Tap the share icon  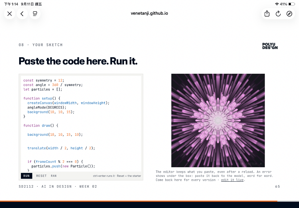[267, 13]
